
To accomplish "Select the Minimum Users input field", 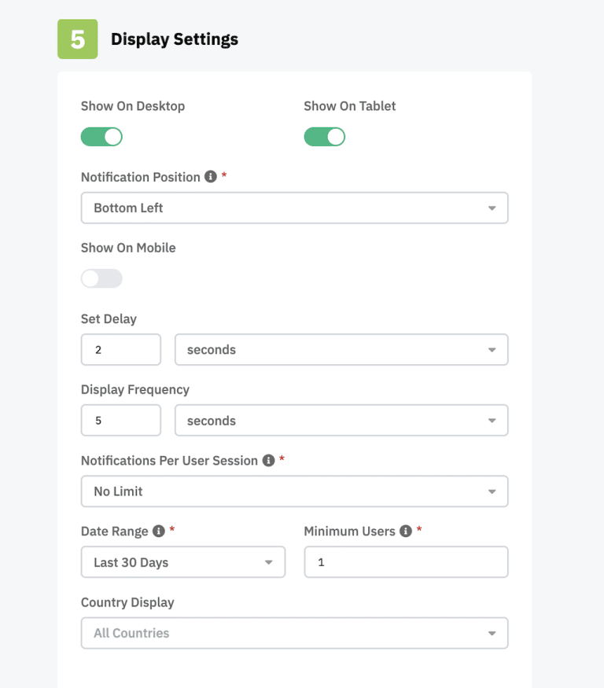I will (x=406, y=561).
